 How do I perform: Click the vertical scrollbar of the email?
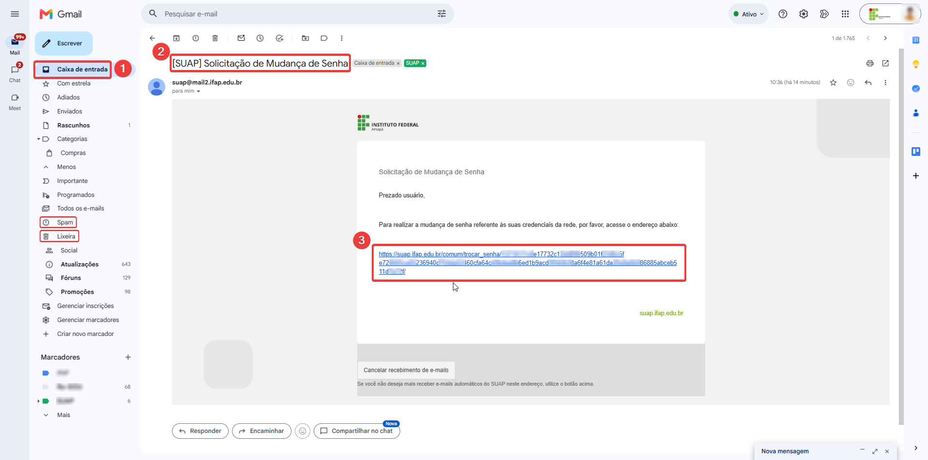901,237
